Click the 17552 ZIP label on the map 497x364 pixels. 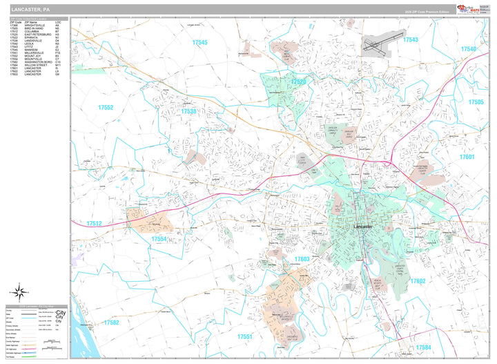click(x=106, y=108)
